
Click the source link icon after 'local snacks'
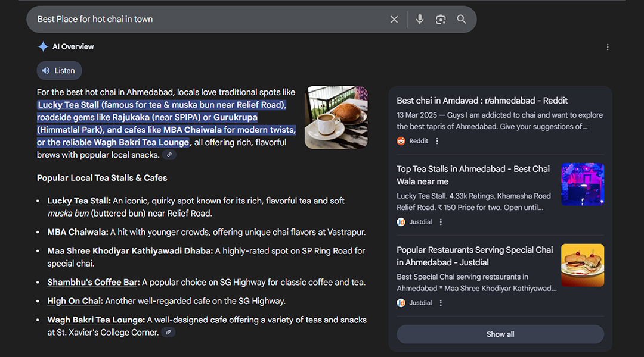[169, 155]
